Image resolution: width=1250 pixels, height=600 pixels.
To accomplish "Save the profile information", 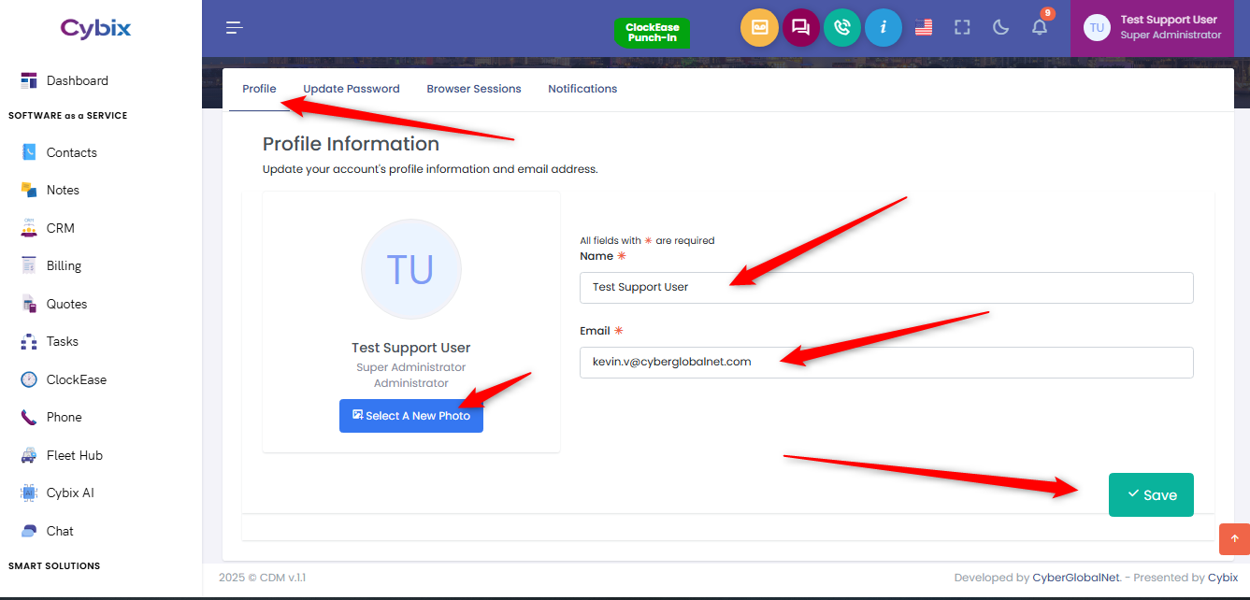I will point(1151,494).
